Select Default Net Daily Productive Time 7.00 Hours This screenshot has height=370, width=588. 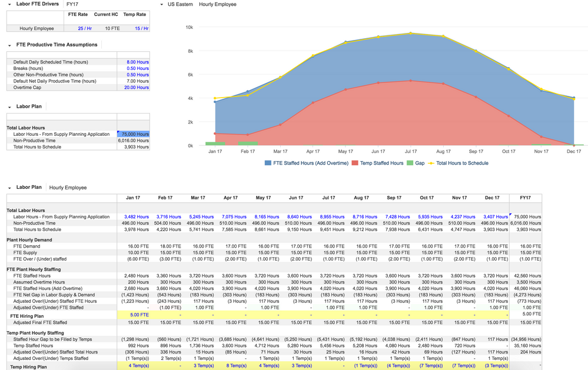coord(138,81)
